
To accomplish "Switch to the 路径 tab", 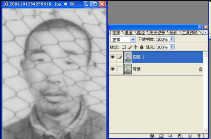I will tap(141, 33).
